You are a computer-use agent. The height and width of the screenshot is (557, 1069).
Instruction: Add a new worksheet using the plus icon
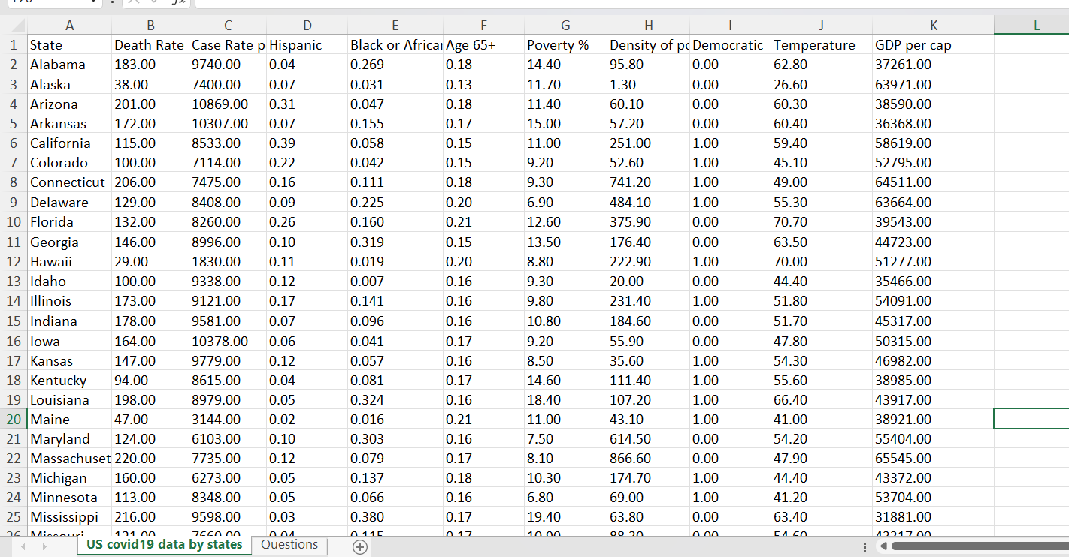359,546
